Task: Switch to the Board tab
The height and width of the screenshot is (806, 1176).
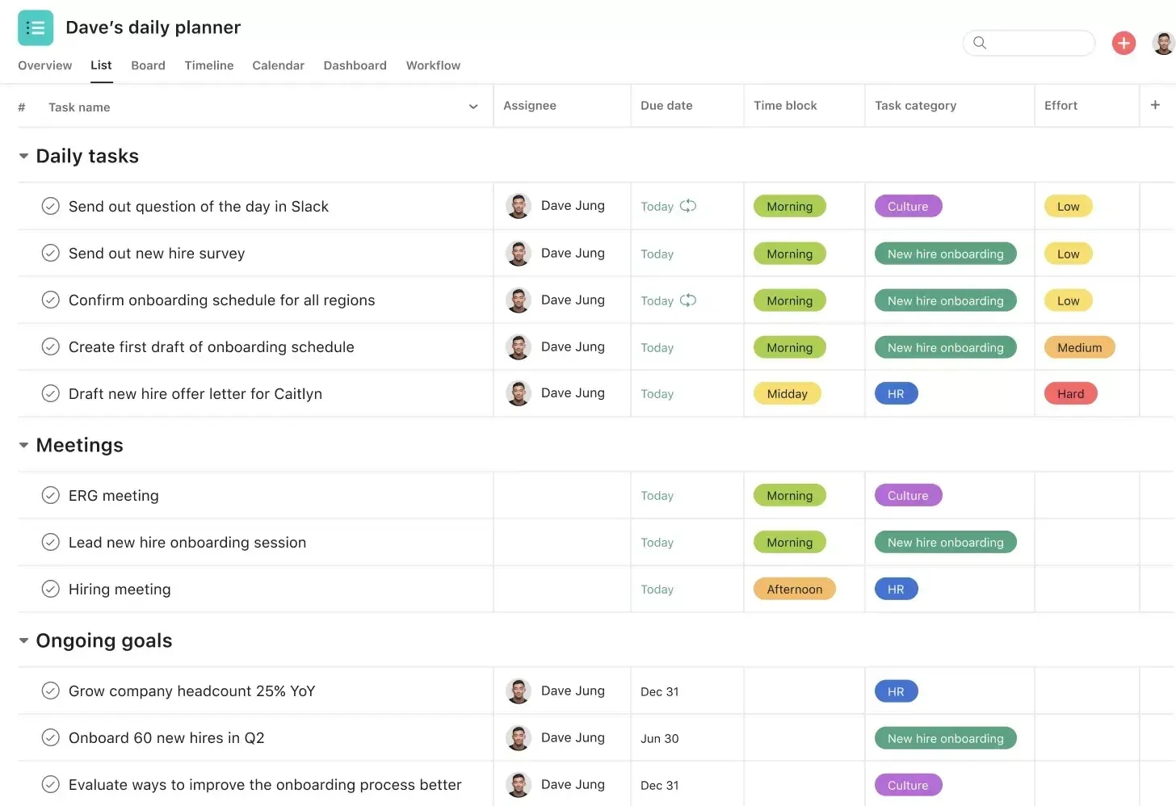Action: tap(148, 65)
